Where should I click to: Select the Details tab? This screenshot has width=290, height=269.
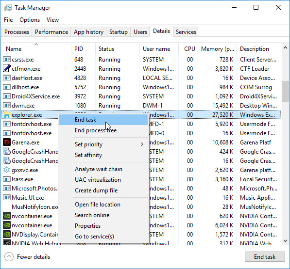coord(161,31)
